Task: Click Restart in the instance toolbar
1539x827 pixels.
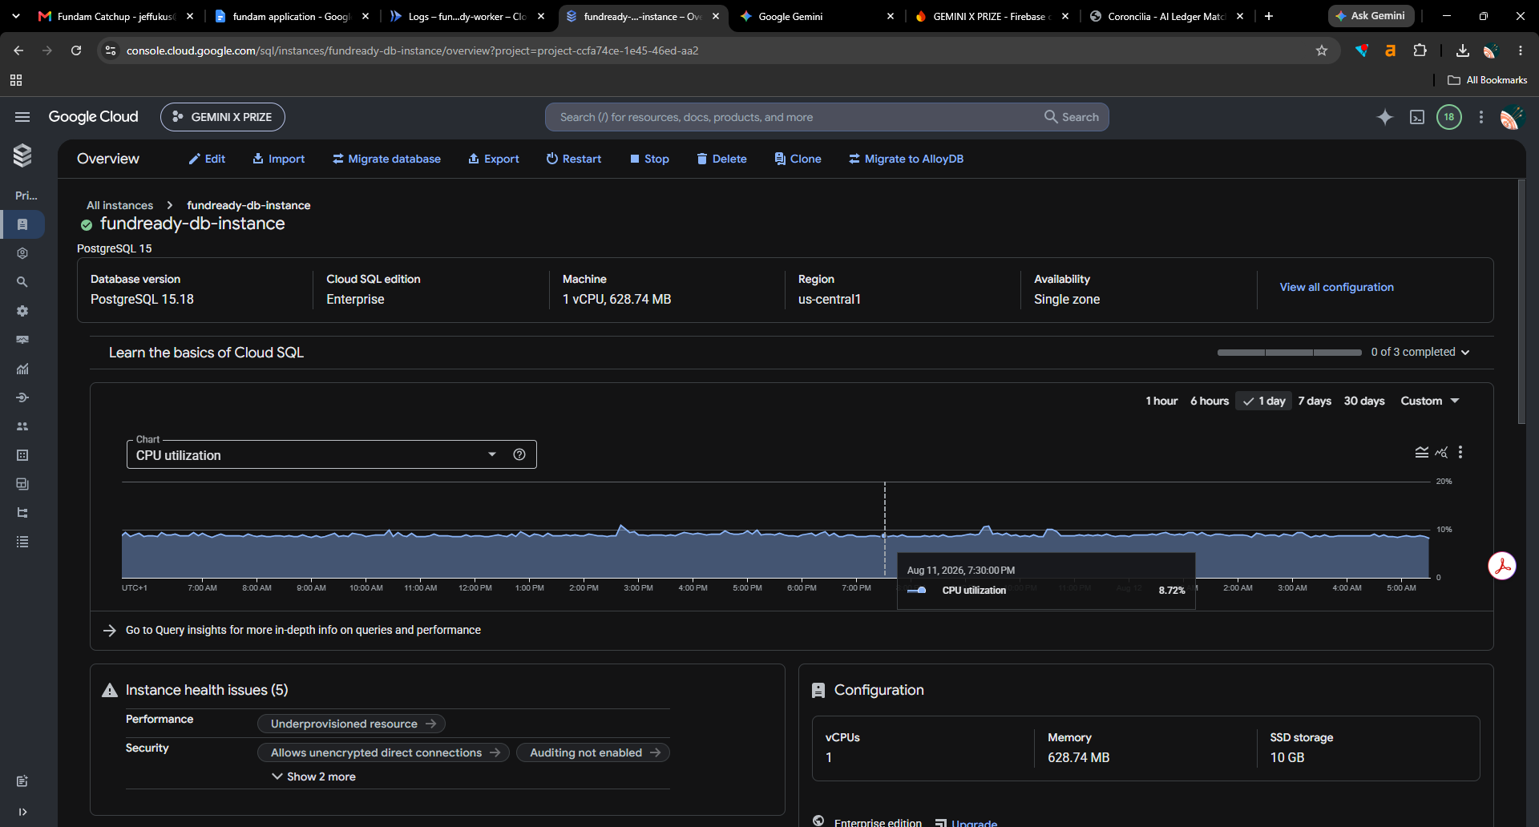Action: (574, 159)
